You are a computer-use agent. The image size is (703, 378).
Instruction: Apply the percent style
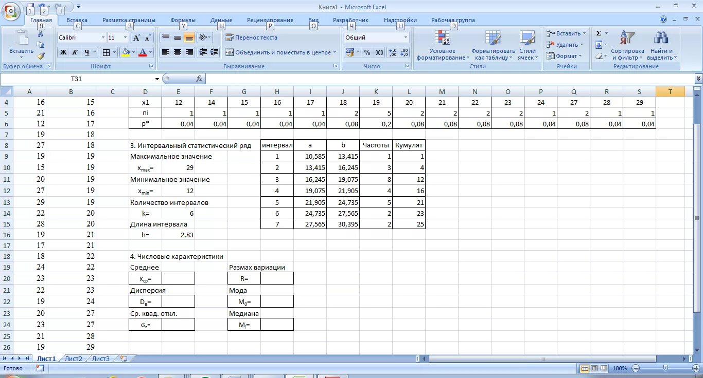tap(367, 52)
